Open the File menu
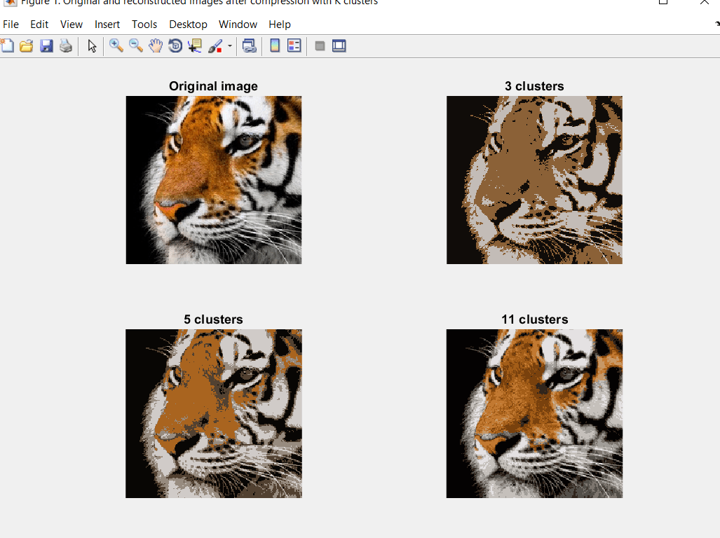Image resolution: width=720 pixels, height=538 pixels. [x=11, y=25]
